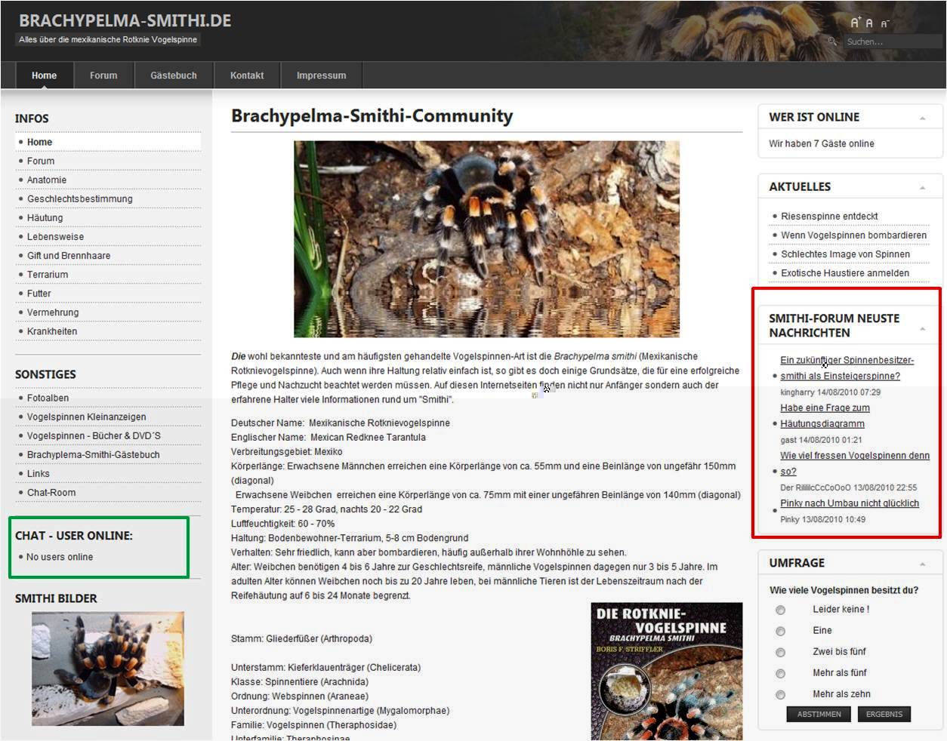Click the decrease font size icon

pyautogui.click(x=884, y=24)
